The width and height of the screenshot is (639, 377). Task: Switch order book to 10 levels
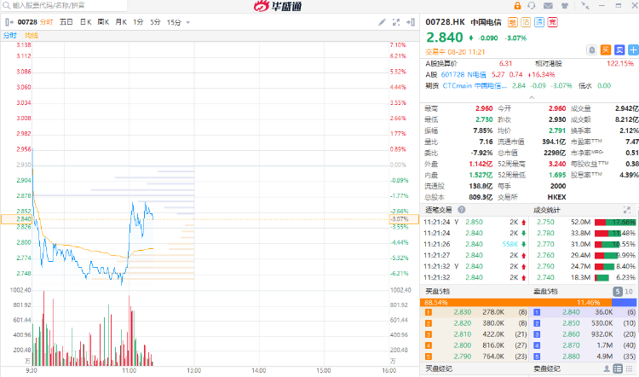coord(629,292)
